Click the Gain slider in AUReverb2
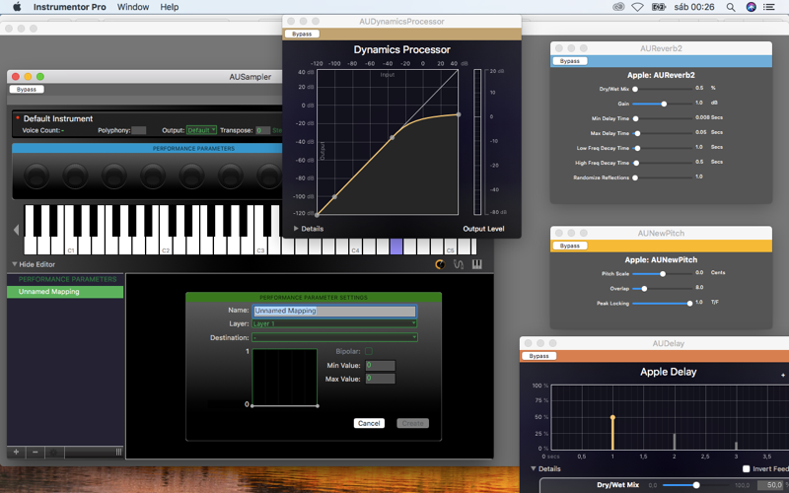789x493 pixels. [663, 104]
